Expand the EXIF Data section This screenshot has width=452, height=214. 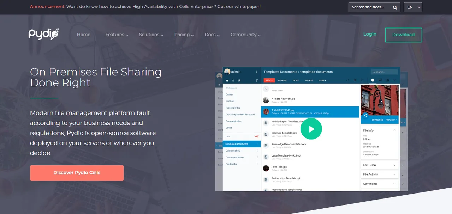pos(394,165)
